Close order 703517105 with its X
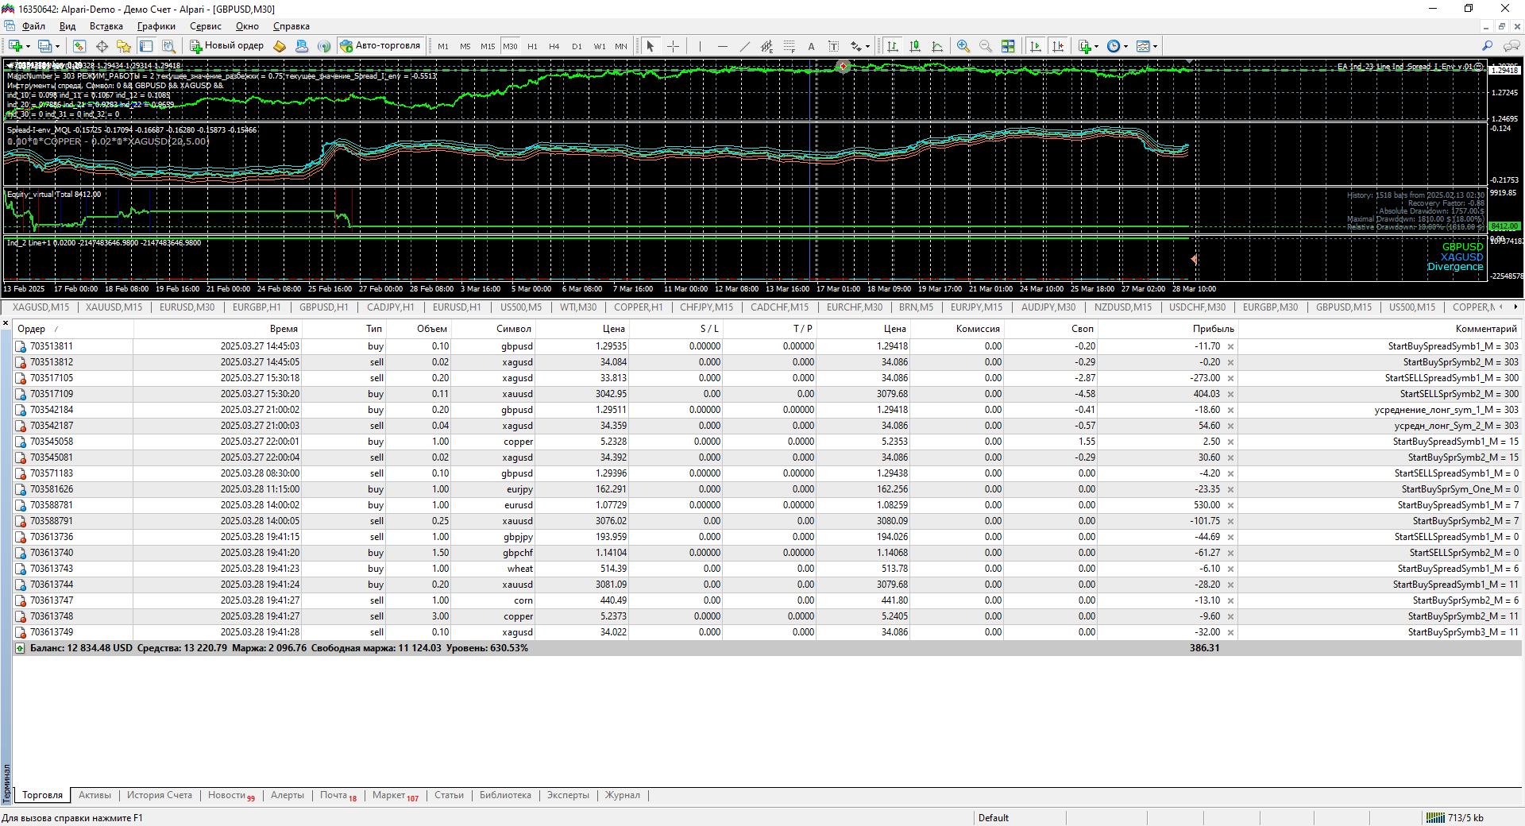1525x826 pixels. [x=1230, y=378]
